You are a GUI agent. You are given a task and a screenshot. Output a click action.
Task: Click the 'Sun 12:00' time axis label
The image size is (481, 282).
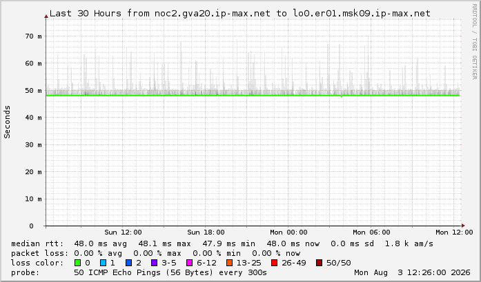pyautogui.click(x=123, y=232)
